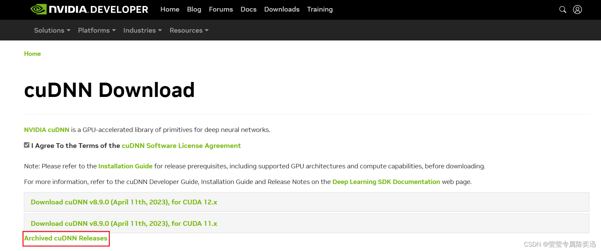Open the Blog menu item
Screen dimensions: 601x251
point(194,10)
